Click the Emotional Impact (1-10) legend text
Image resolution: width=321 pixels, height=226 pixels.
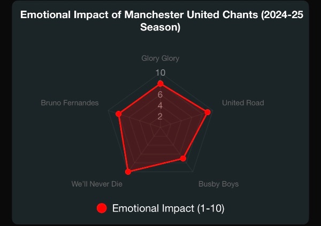tap(169, 208)
